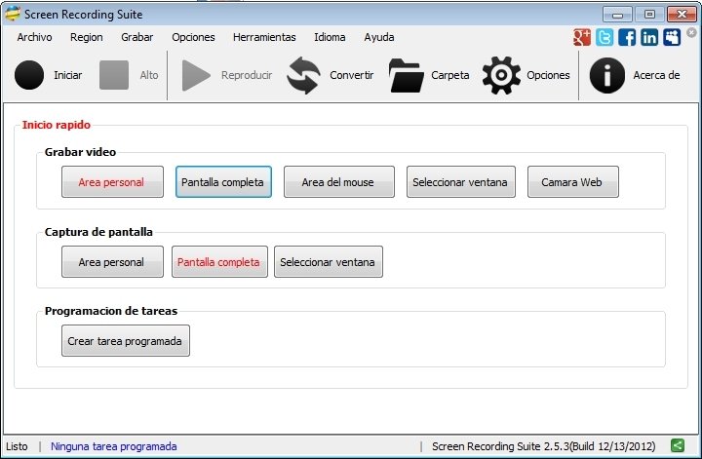Click the Camara Web button
Image resolution: width=702 pixels, height=459 pixels.
(x=573, y=181)
